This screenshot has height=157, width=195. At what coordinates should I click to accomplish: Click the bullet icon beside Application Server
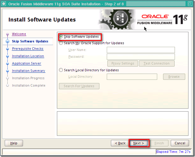tap(7, 63)
